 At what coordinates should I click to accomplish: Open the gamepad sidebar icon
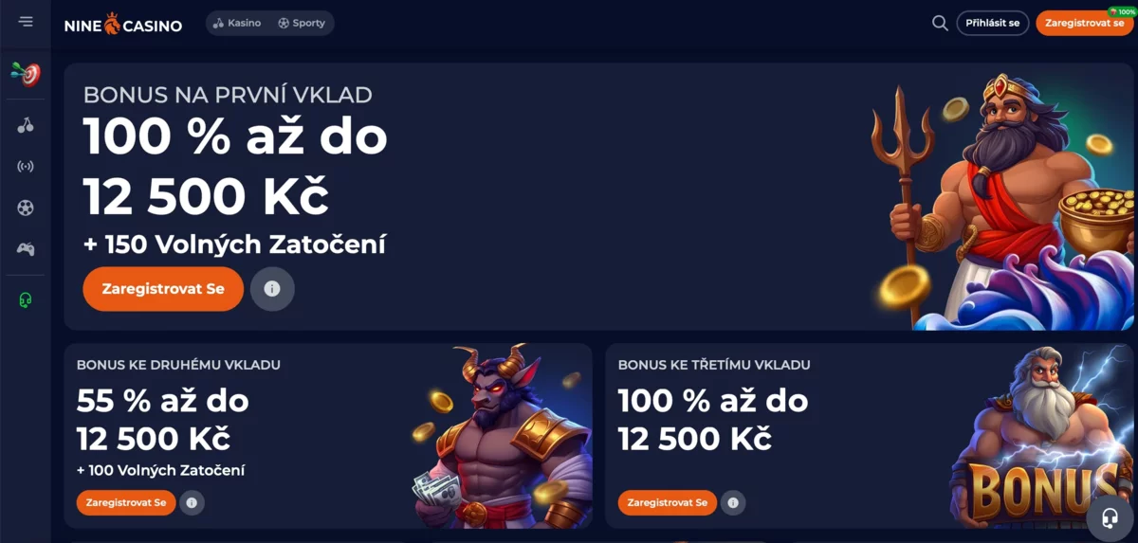click(26, 249)
